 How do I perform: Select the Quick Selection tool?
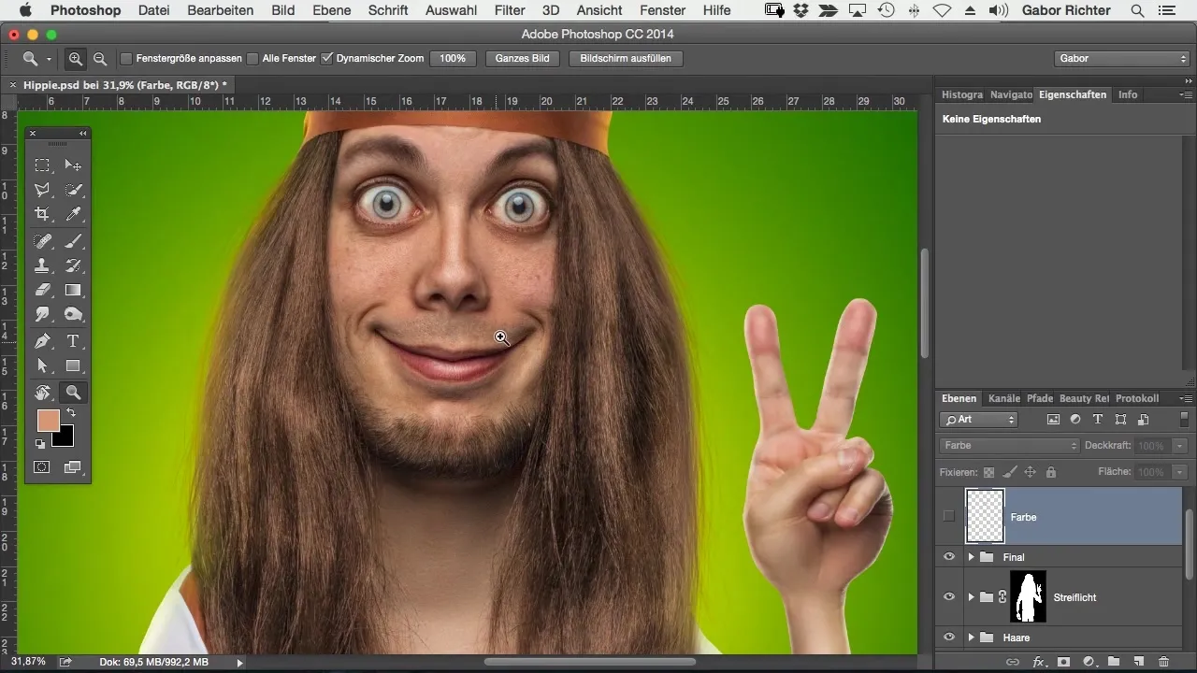73,190
